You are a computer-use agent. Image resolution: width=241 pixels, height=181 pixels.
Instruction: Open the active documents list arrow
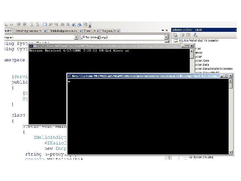163,31
